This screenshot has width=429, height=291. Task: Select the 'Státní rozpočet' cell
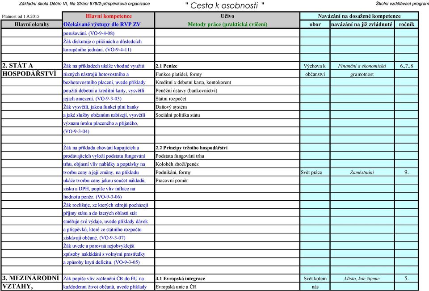pos(227,98)
